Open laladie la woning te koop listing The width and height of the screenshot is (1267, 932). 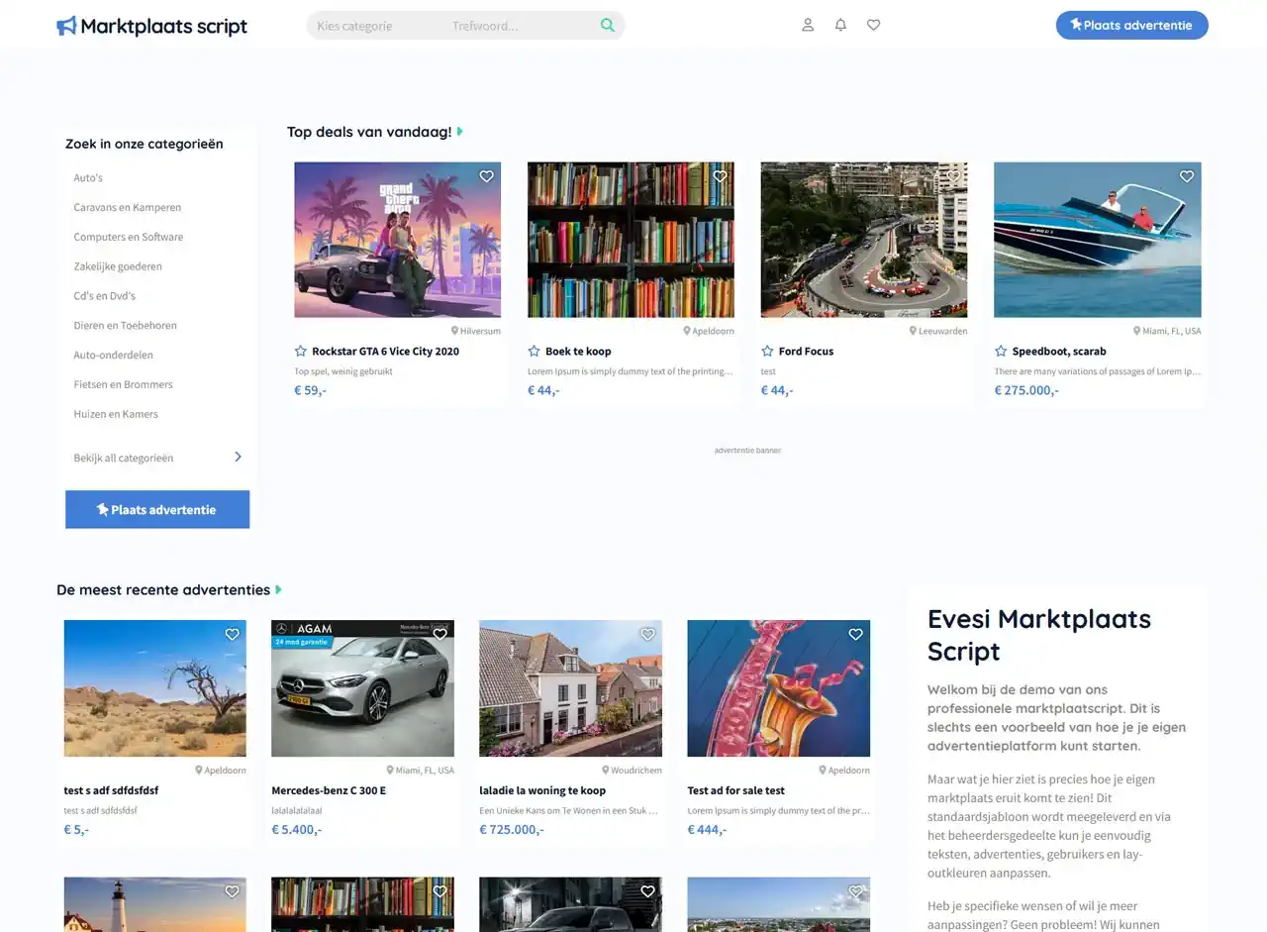tap(541, 790)
